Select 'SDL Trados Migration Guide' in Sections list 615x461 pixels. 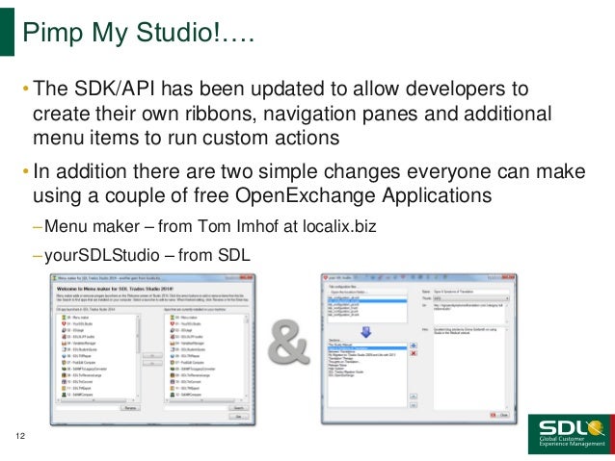(x=345, y=372)
